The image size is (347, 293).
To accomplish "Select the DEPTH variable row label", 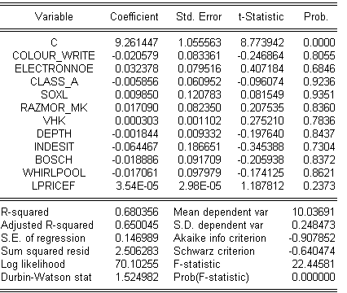I will (54, 133).
